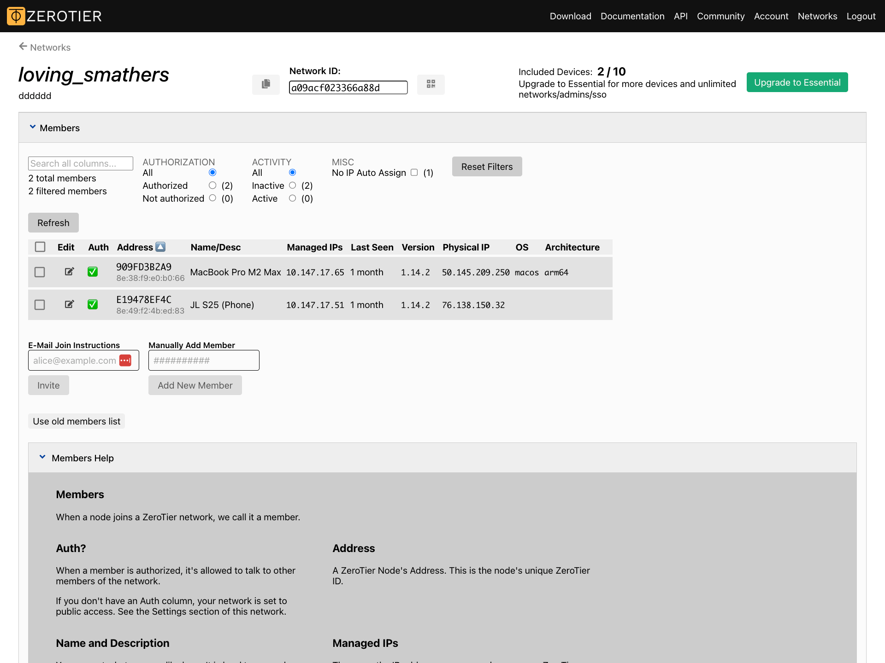Click the red icon in email field
885x663 pixels.
point(125,361)
